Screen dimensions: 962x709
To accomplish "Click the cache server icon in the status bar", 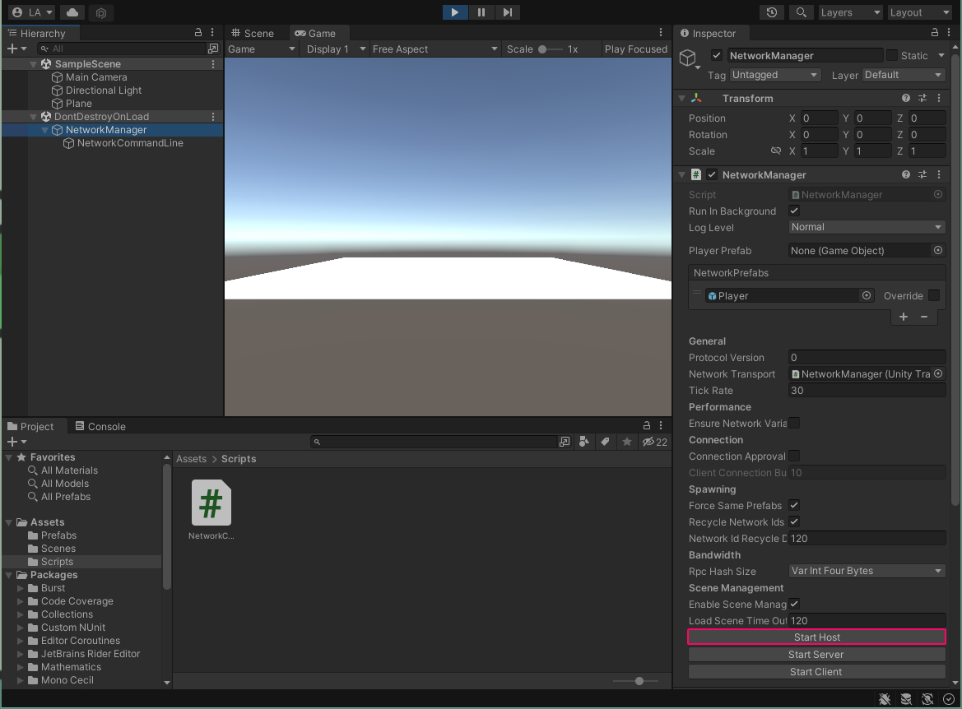I will point(906,699).
